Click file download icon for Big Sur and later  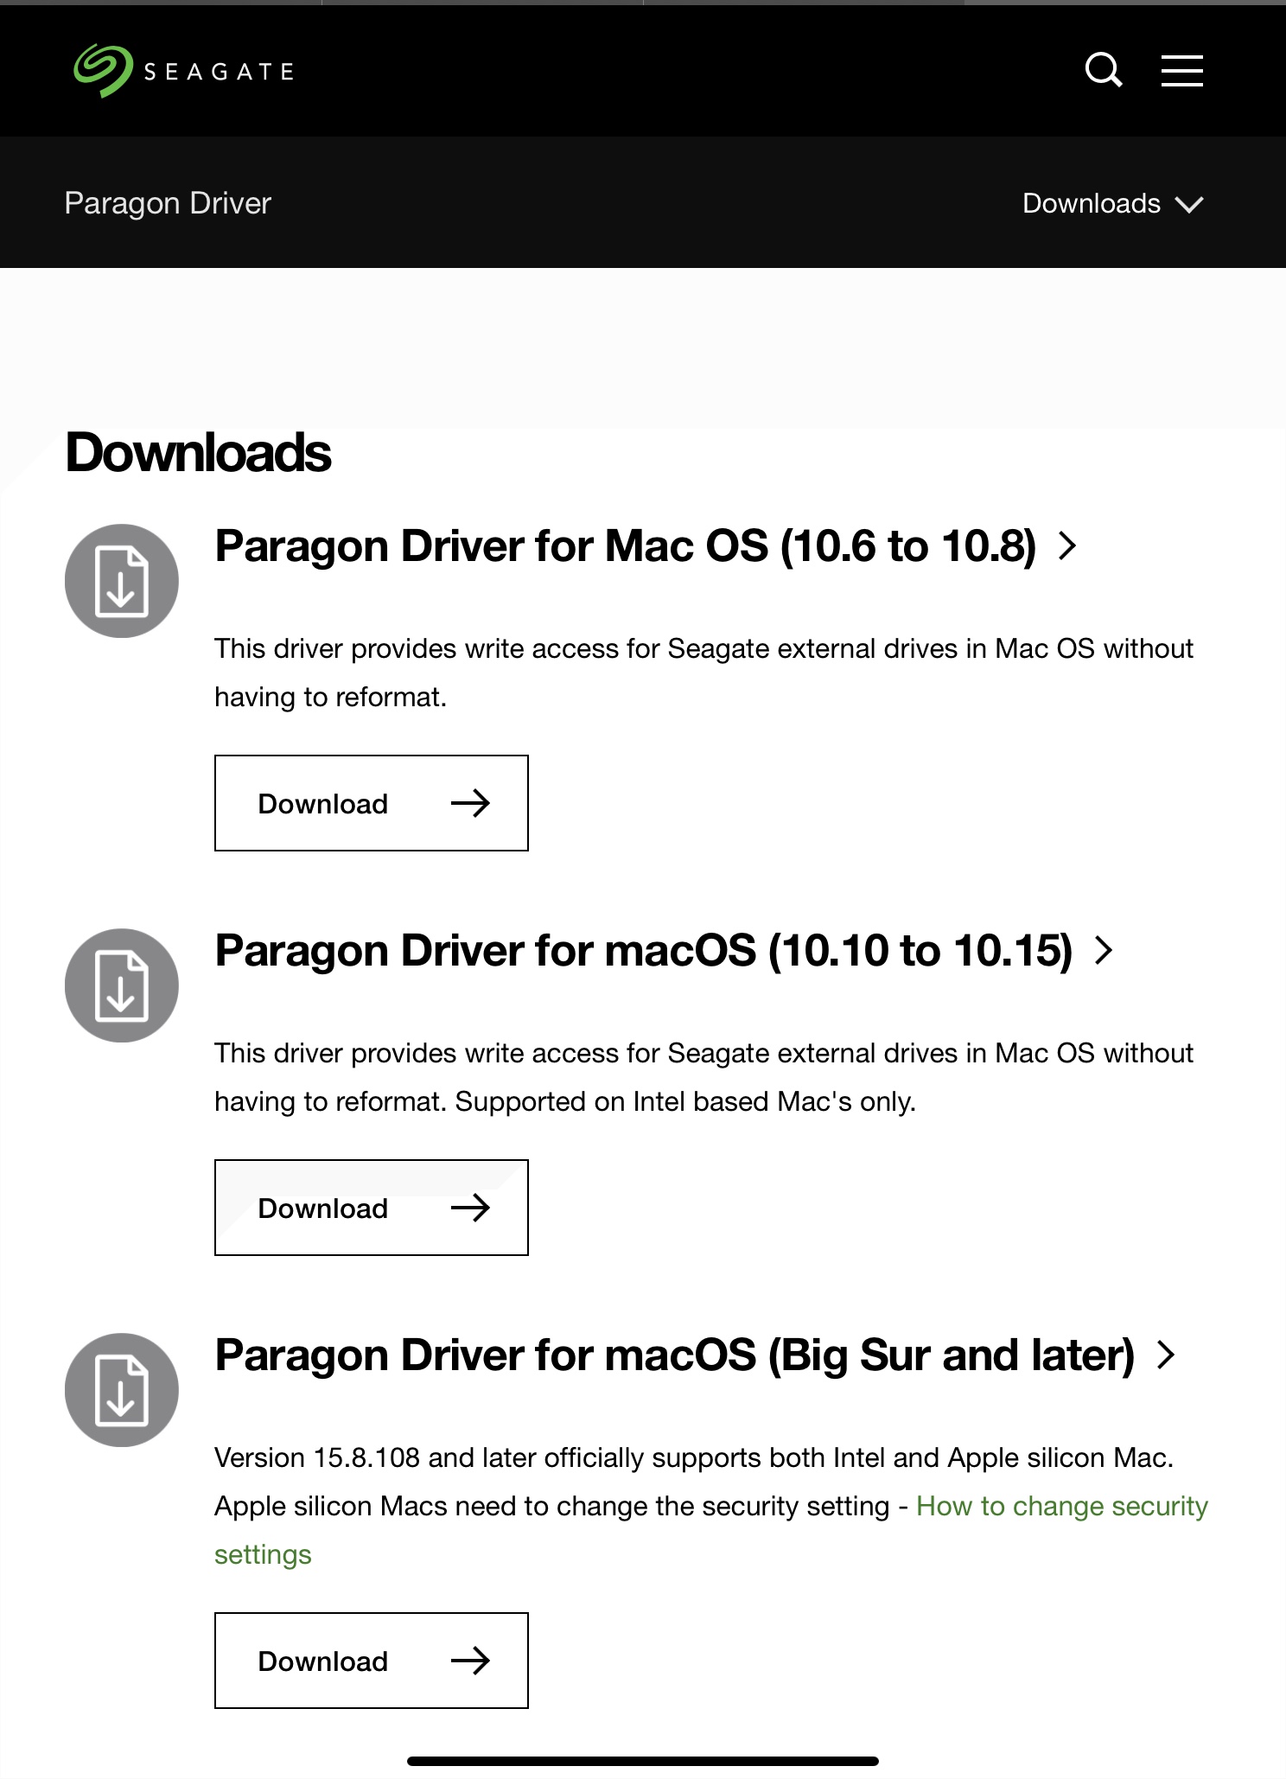point(122,1390)
